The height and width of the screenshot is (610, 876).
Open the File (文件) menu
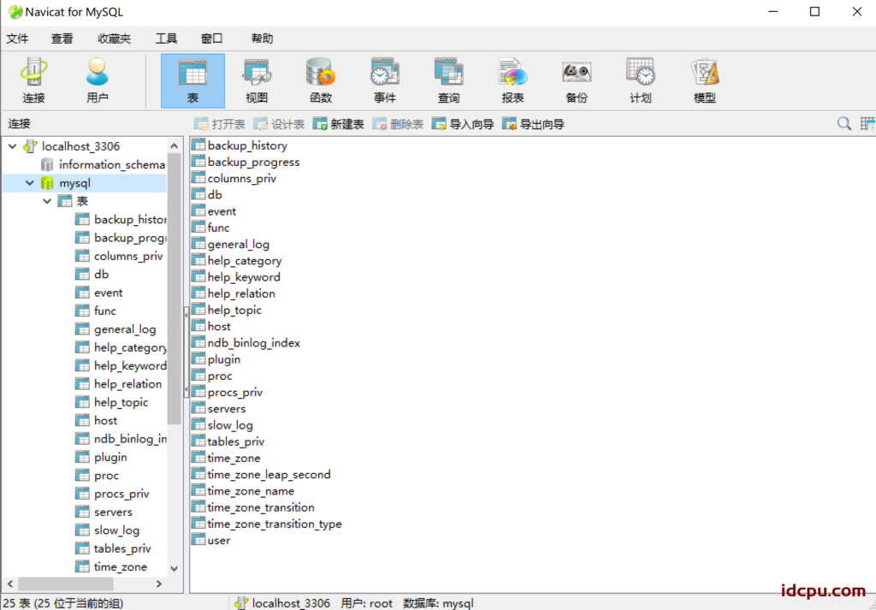pyautogui.click(x=17, y=38)
